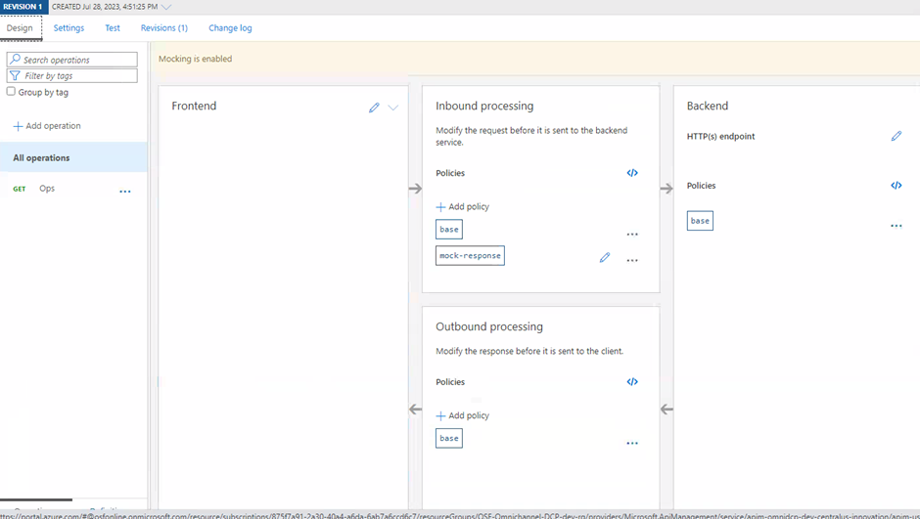Viewport: 920px width, 519px height.
Task: Edit the Frontend definition with pencil icon
Action: click(374, 108)
